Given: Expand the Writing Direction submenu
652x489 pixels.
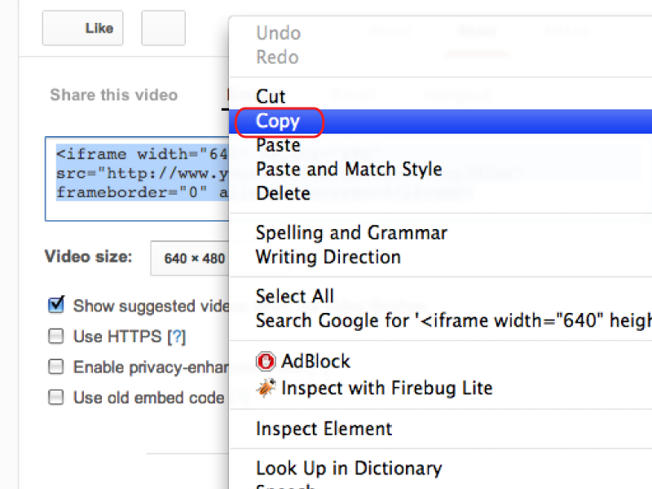Looking at the screenshot, I should pyautogui.click(x=441, y=257).
